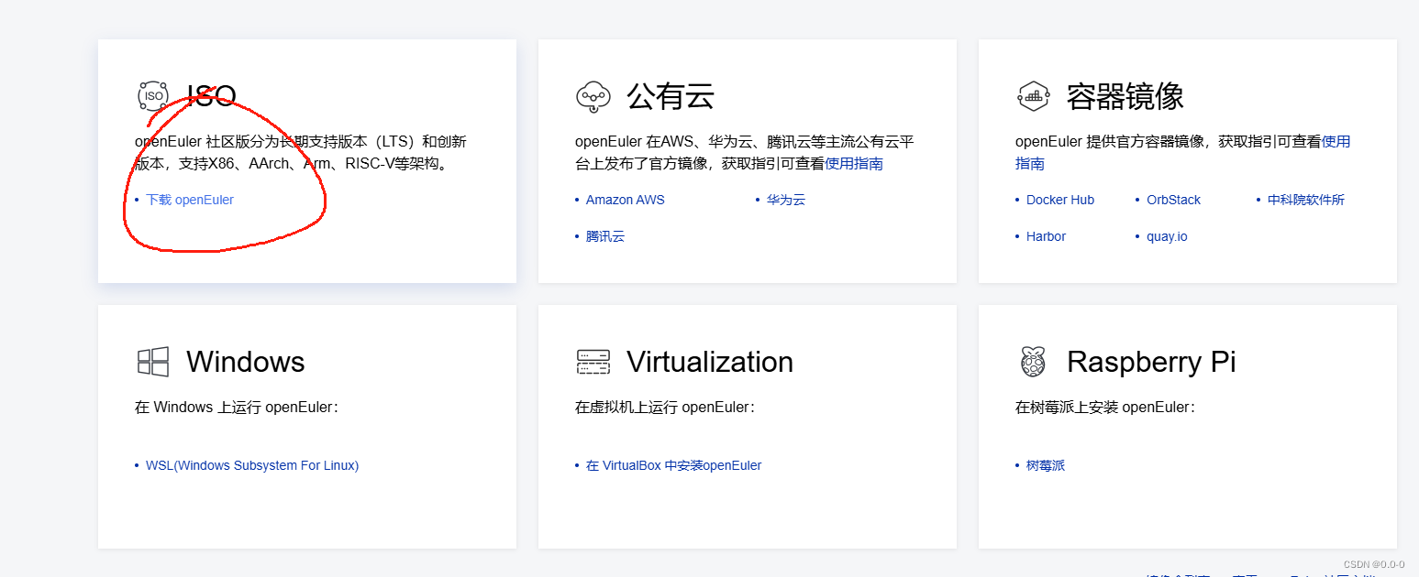
Task: Open the OrbStack link
Action: 1174,200
